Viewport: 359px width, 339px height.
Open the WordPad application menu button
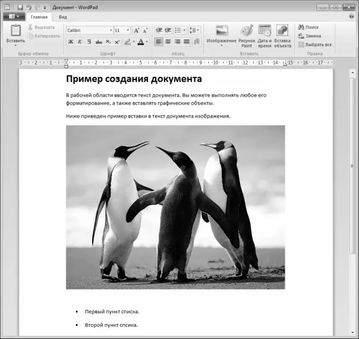point(13,17)
